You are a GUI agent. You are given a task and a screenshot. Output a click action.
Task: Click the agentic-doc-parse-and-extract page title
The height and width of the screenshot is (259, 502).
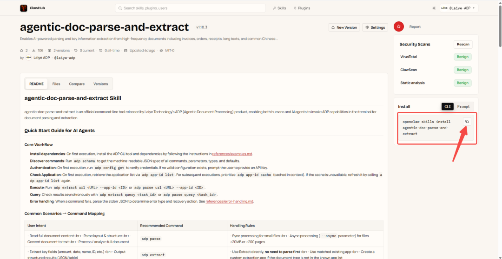[105, 27]
